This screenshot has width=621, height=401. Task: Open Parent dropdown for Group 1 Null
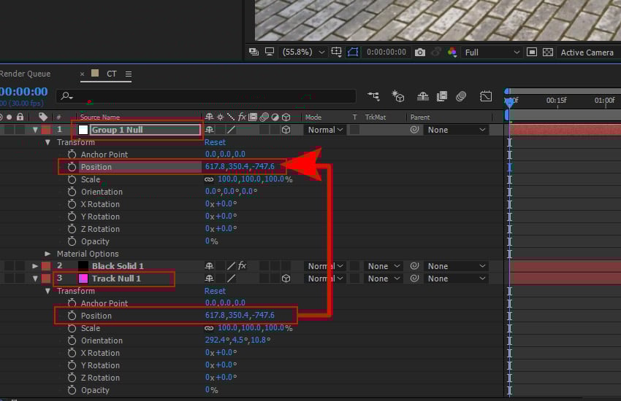coord(456,130)
